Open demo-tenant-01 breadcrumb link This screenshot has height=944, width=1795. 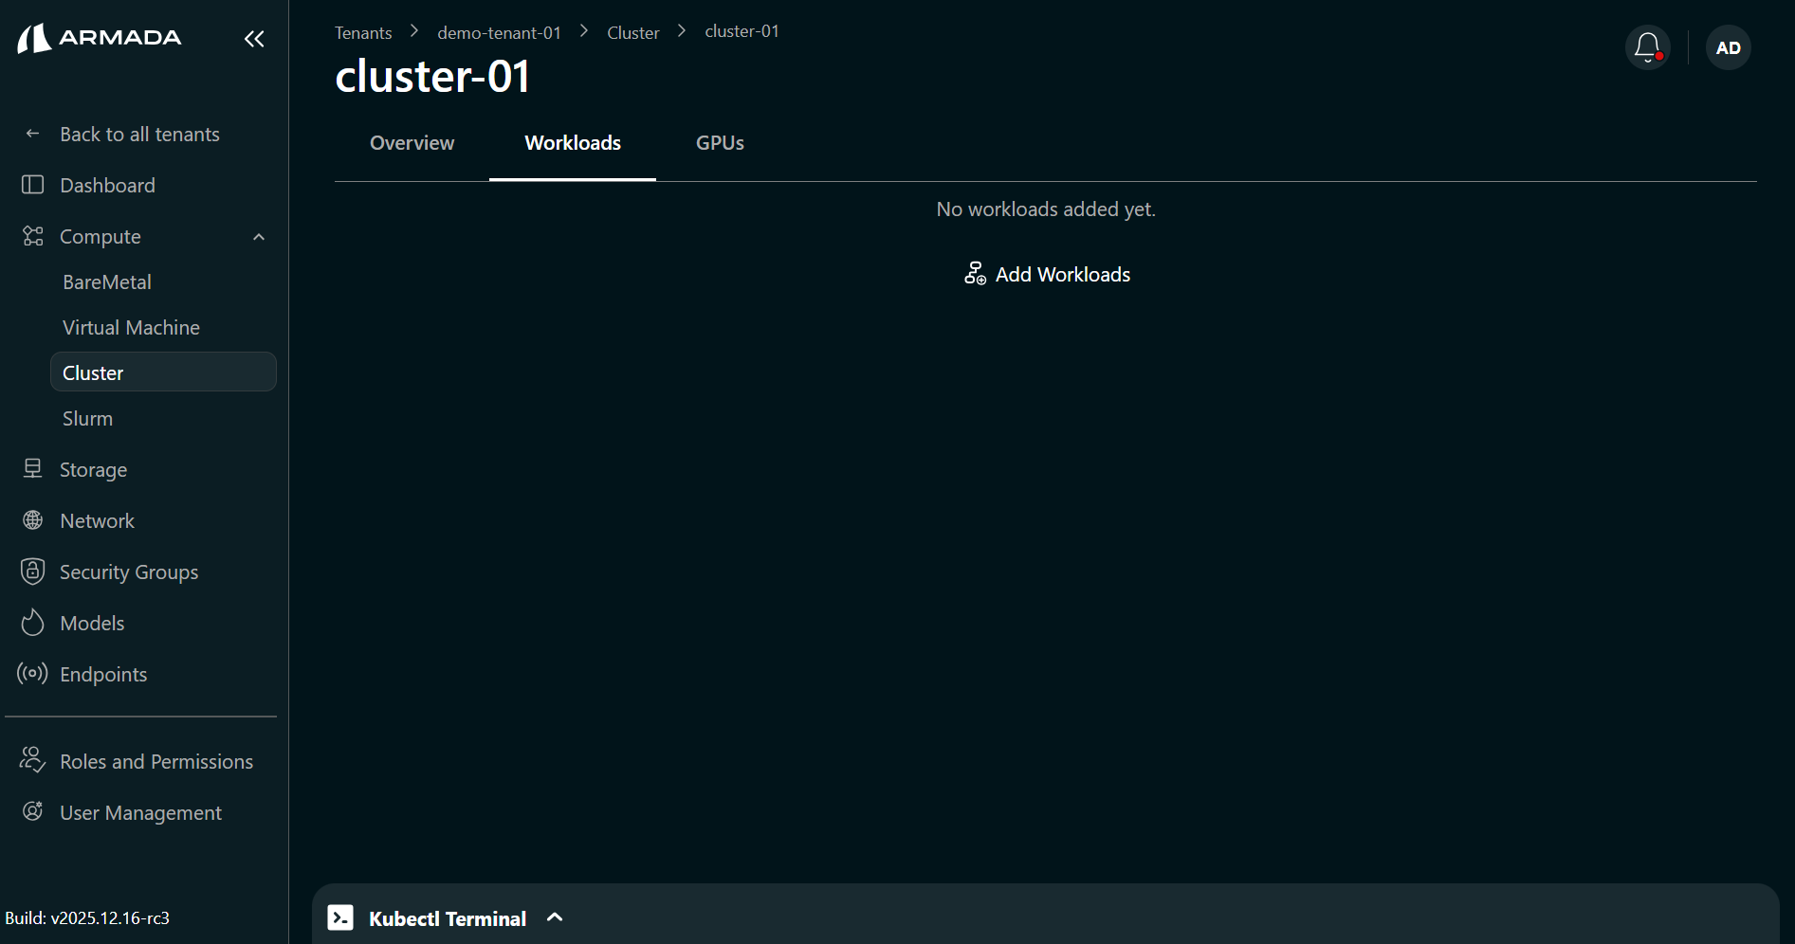(x=499, y=33)
